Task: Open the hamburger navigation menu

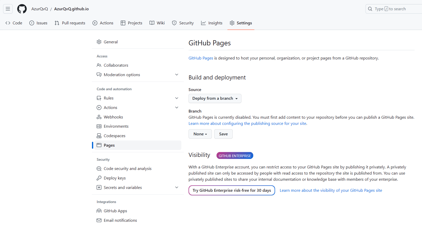Action: pyautogui.click(x=8, y=9)
